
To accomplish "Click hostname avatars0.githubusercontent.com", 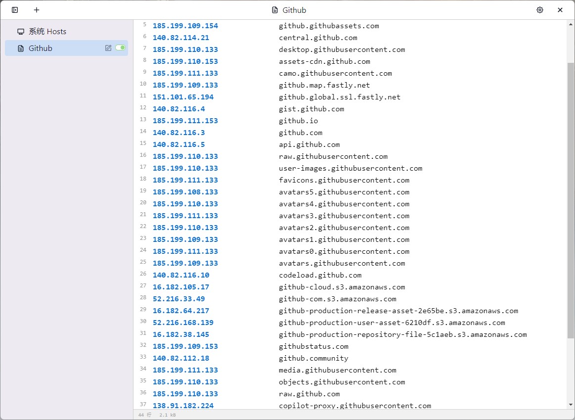I will [x=344, y=252].
